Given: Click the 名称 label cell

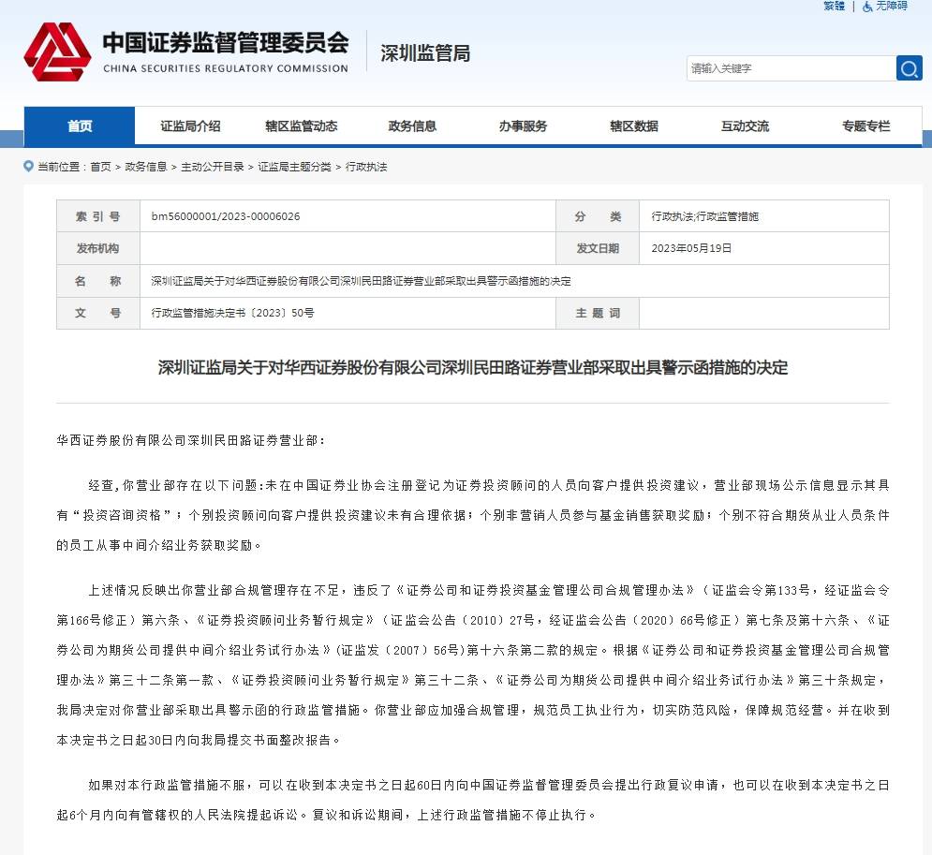Looking at the screenshot, I should 98,281.
